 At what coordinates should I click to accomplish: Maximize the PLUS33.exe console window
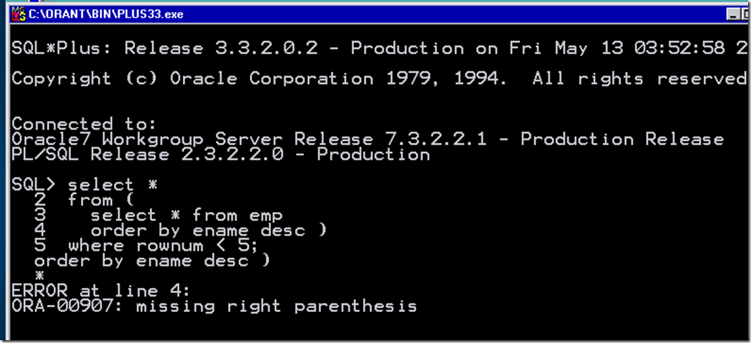(x=745, y=13)
